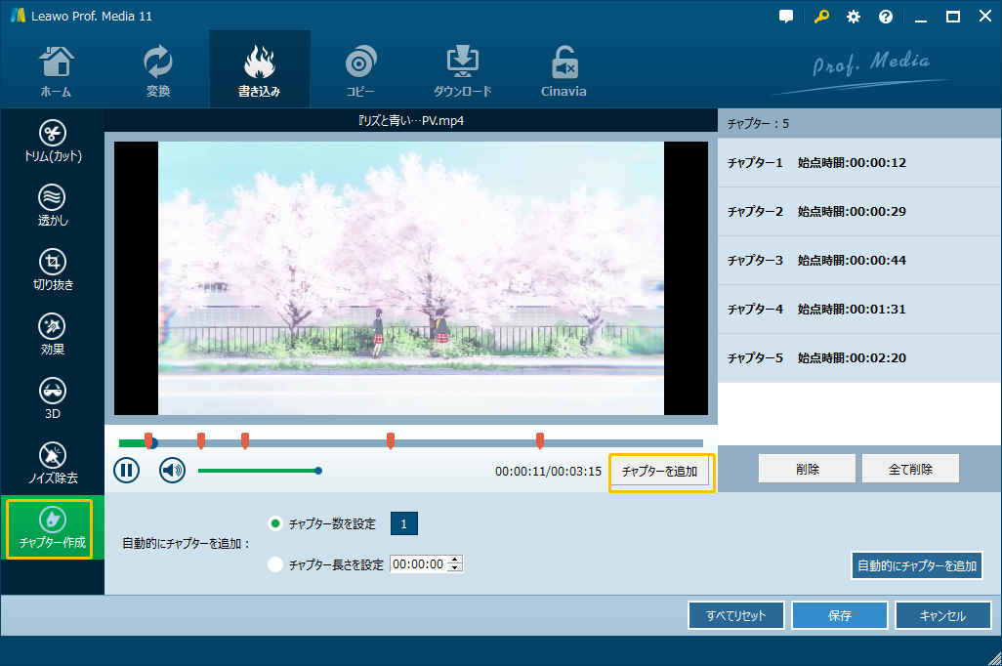1002x666 pixels.
Task: Open the gear settings icon
Action: click(854, 17)
